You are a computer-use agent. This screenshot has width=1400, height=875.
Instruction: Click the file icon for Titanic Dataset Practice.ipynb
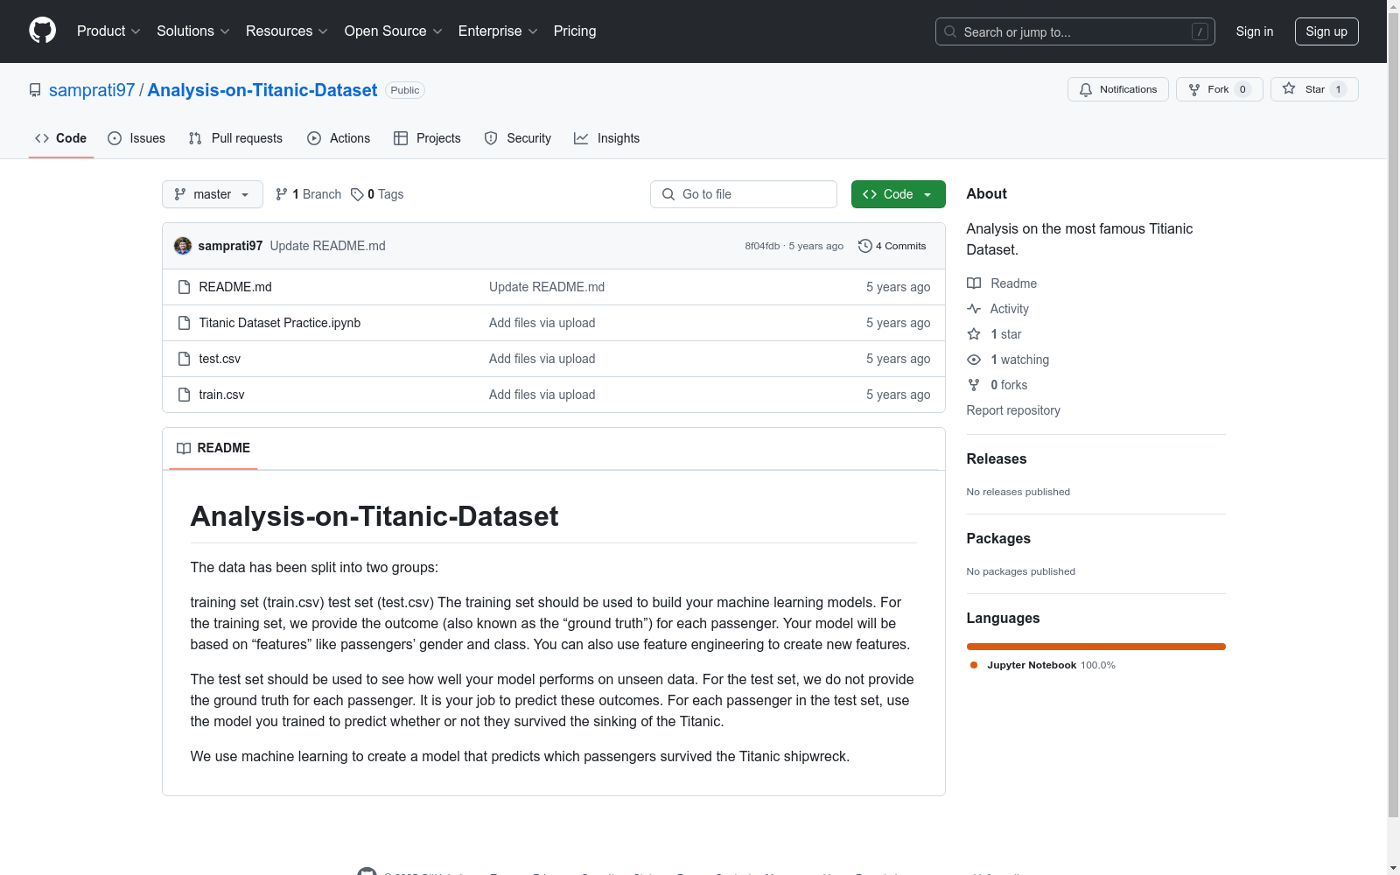pyautogui.click(x=184, y=323)
